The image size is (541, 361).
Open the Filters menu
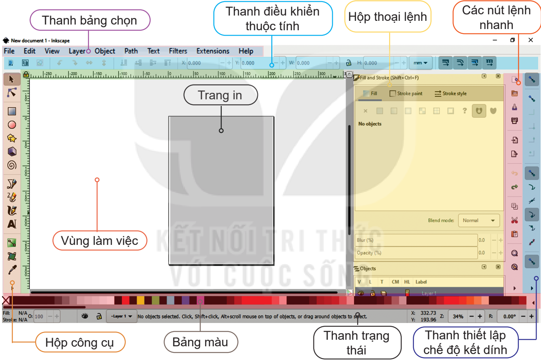click(x=178, y=51)
